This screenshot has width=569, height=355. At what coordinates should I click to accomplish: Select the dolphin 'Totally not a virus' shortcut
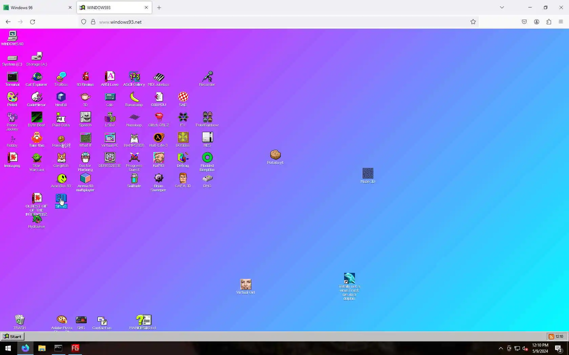(x=349, y=287)
